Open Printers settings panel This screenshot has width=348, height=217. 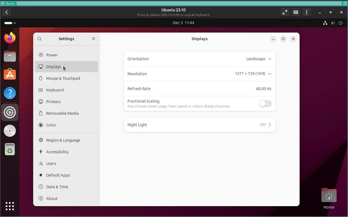pyautogui.click(x=66, y=101)
